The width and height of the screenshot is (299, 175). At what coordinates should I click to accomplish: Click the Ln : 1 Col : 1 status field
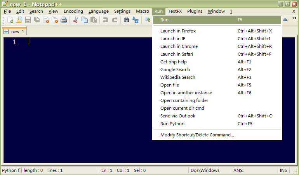tap(144, 170)
